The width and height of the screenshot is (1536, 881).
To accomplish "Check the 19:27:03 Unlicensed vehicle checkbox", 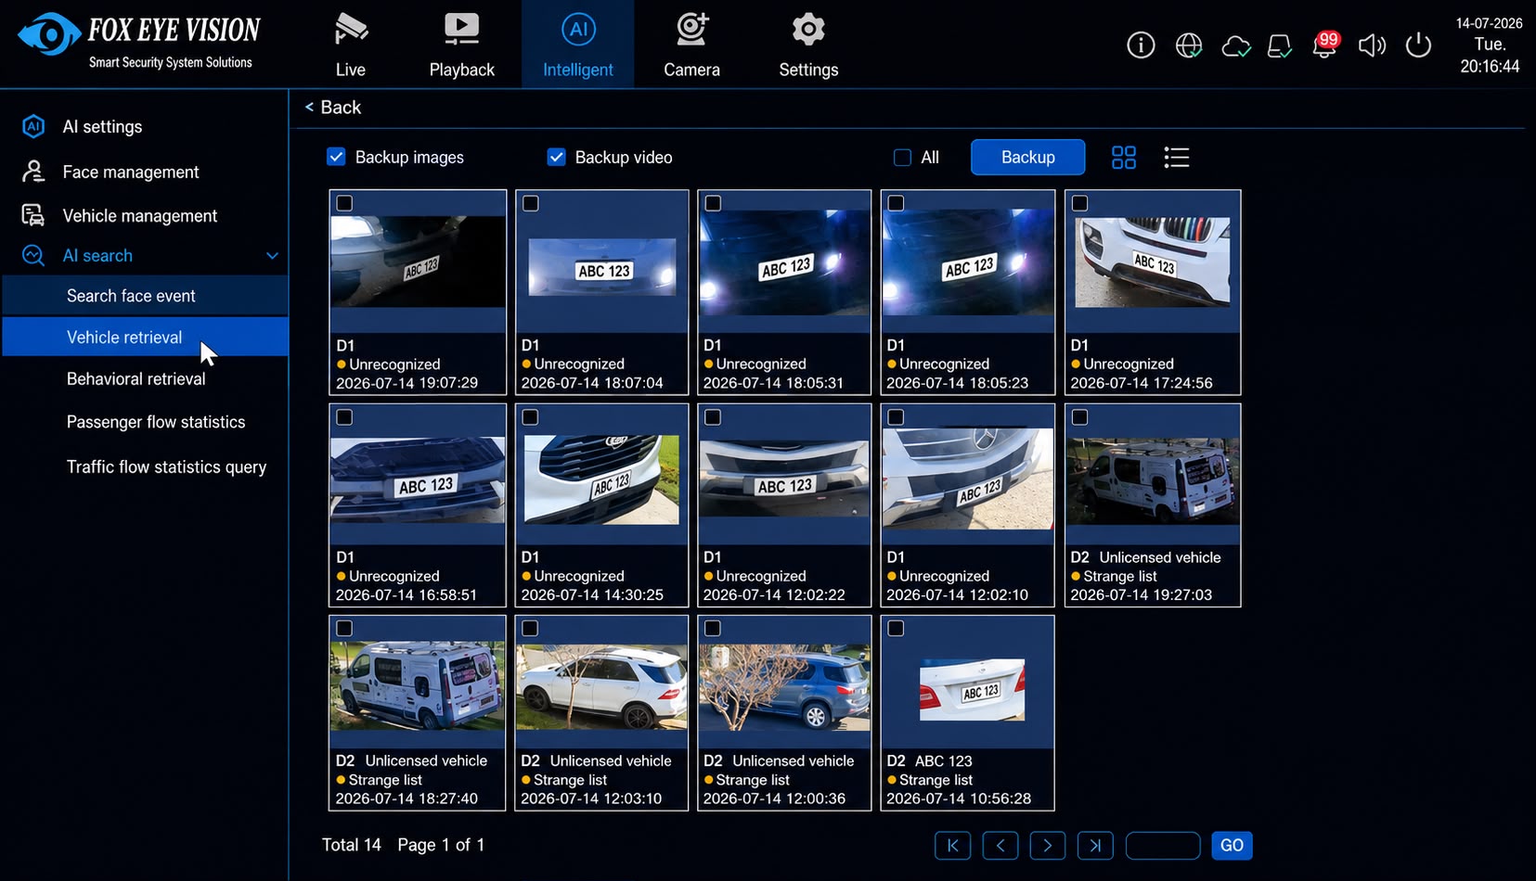I will (1079, 417).
